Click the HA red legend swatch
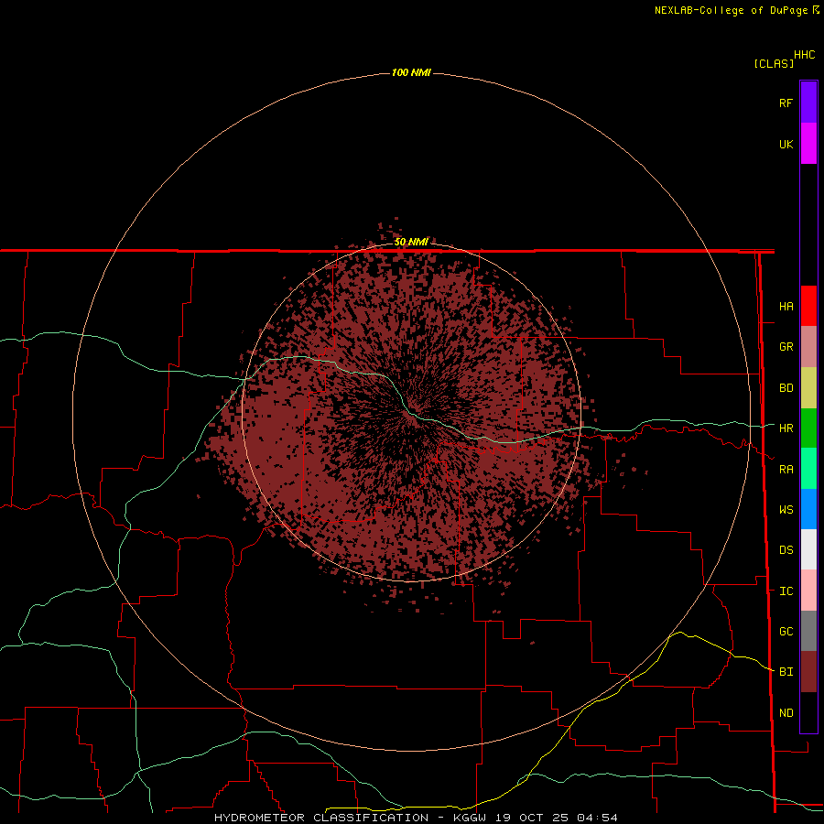The height and width of the screenshot is (824, 824). coord(808,306)
